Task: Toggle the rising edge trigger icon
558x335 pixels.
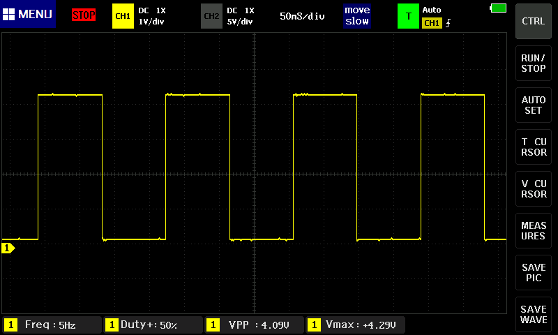Action: (x=448, y=23)
